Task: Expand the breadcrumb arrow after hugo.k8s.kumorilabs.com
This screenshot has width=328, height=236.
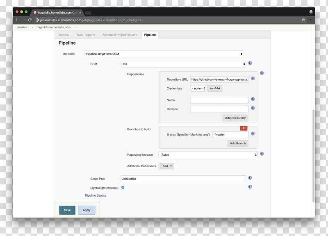Action: (x=76, y=27)
